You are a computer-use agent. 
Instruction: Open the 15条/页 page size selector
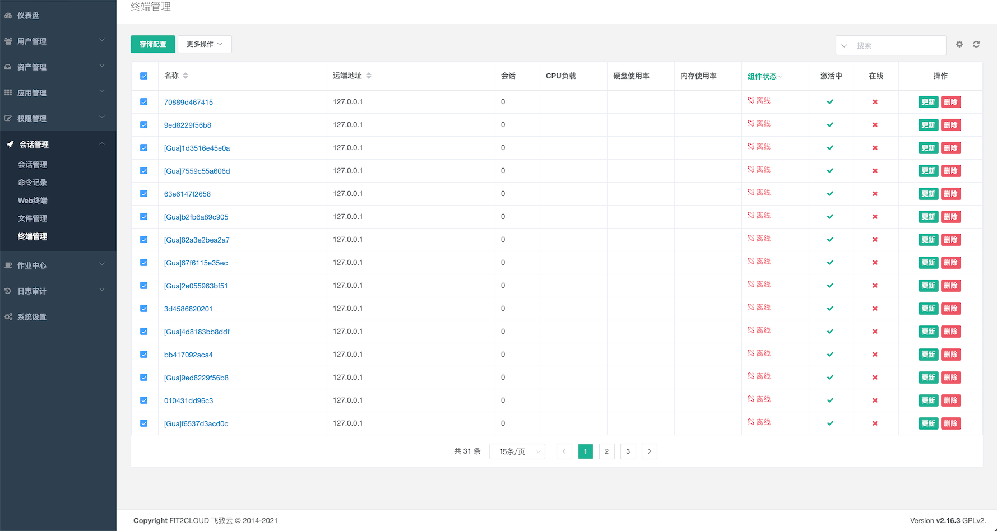(516, 451)
